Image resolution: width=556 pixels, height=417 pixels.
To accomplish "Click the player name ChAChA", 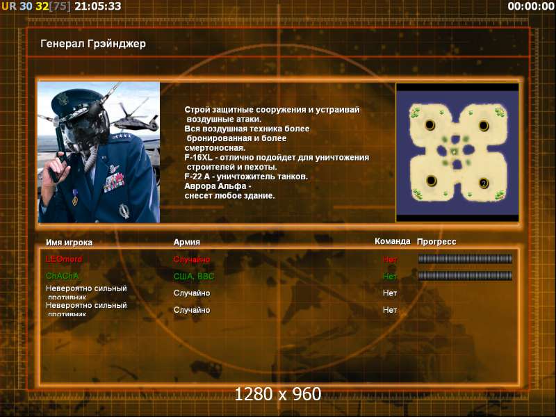I will (63, 276).
